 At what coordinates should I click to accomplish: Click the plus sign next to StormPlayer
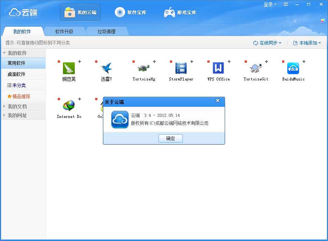192,62
